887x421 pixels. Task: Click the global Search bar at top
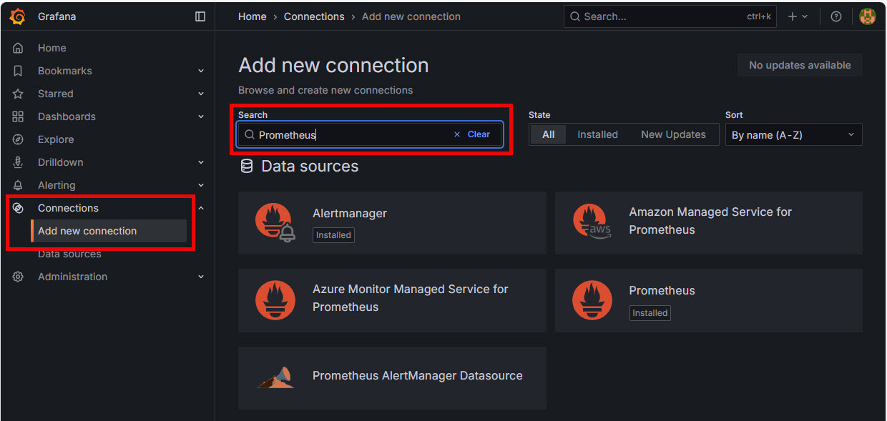point(670,16)
